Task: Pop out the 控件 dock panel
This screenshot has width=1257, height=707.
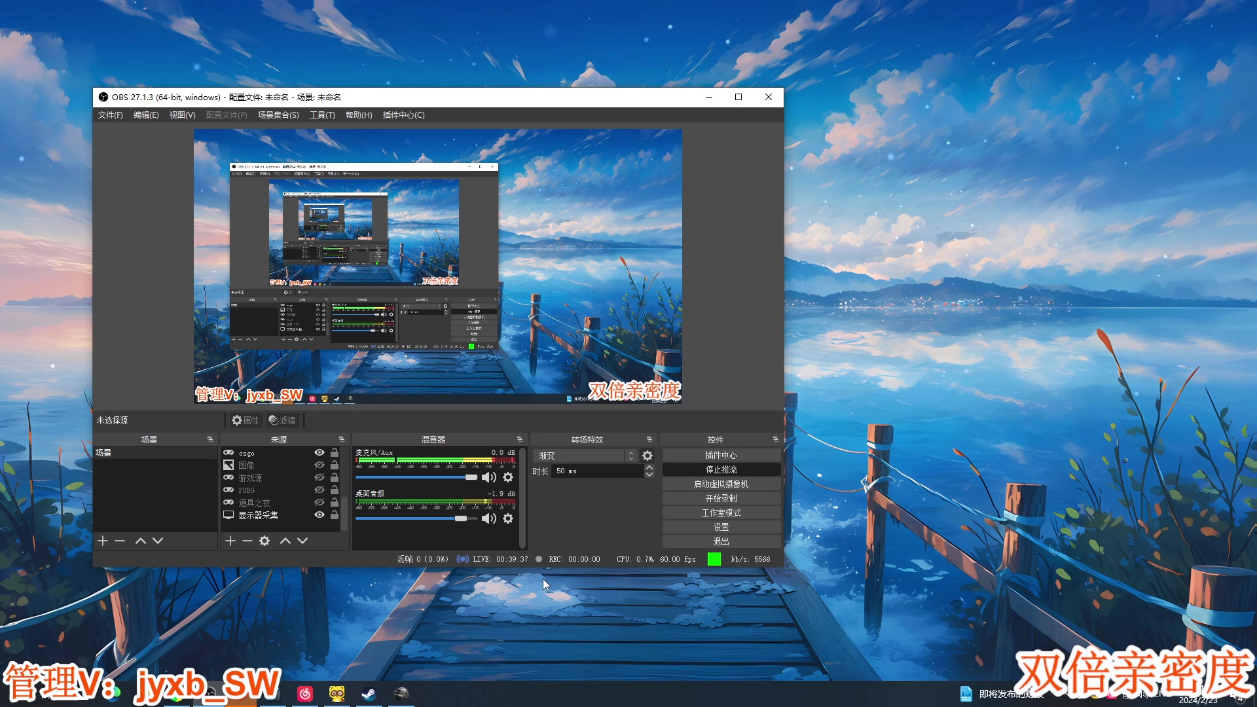Action: (x=776, y=439)
